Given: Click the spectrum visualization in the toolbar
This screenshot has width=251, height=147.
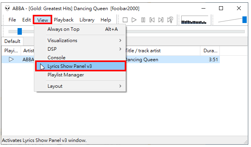Looking at the screenshot, I should pyautogui.click(x=194, y=20).
